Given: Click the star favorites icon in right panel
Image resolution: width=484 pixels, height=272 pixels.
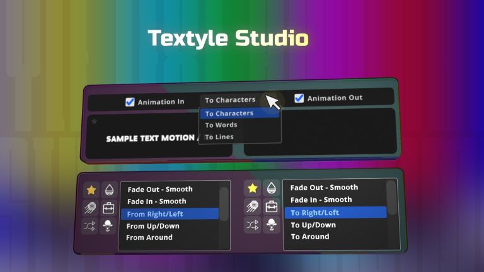Looking at the screenshot, I should pyautogui.click(x=253, y=188).
